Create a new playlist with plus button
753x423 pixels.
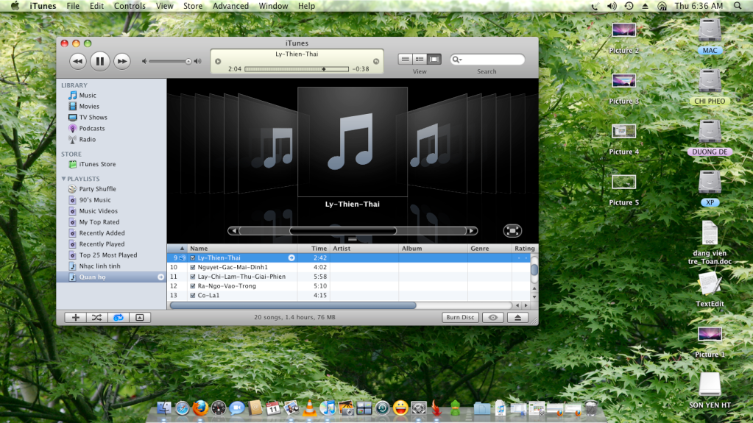point(75,317)
